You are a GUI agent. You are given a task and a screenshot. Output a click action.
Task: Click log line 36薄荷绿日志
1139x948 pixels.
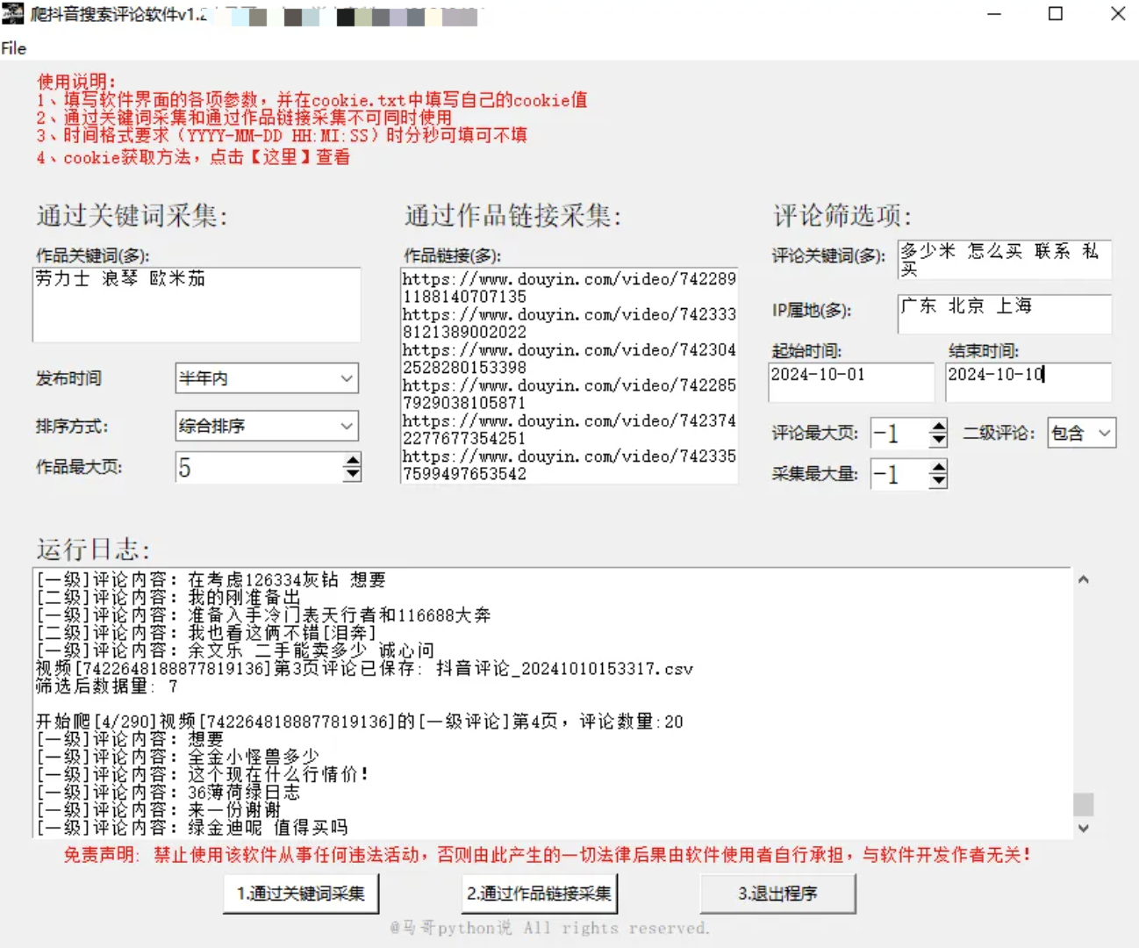tap(168, 792)
